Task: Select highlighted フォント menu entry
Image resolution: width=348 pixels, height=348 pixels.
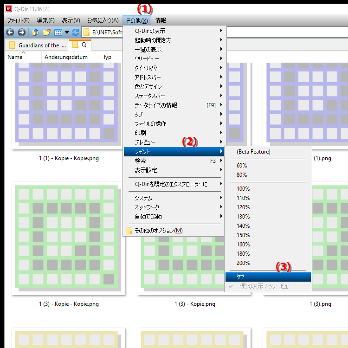Action: [x=174, y=152]
